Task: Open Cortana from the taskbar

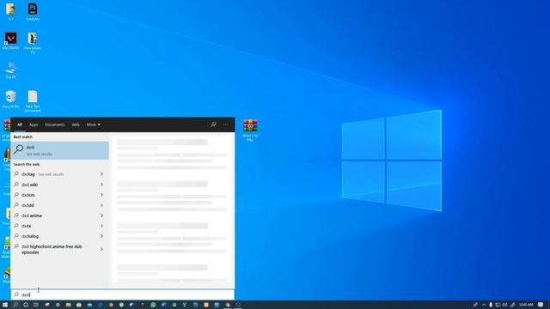Action: point(26,305)
